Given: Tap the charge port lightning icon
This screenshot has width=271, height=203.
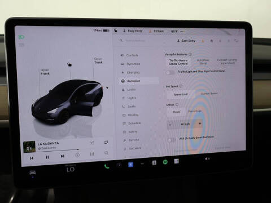Looking at the screenshot, I should tap(107, 87).
